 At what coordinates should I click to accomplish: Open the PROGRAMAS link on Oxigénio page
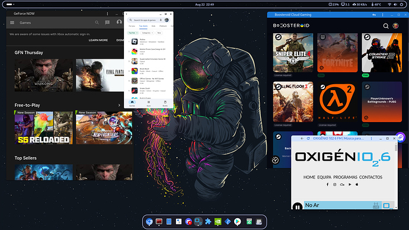pos(345,177)
